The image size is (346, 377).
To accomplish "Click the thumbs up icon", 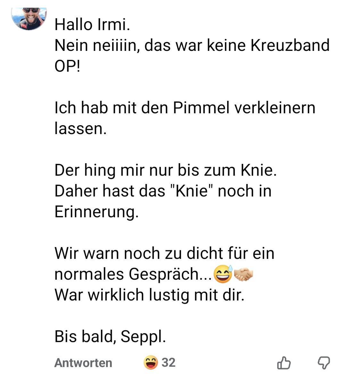I will pyautogui.click(x=284, y=363).
